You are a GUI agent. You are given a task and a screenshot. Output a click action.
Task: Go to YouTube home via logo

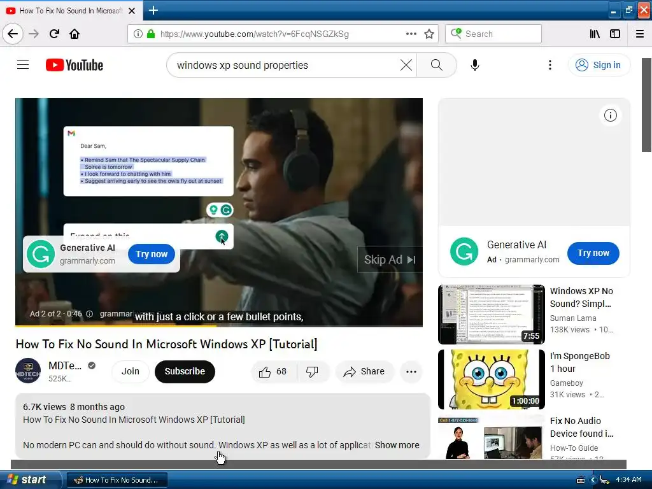point(74,65)
